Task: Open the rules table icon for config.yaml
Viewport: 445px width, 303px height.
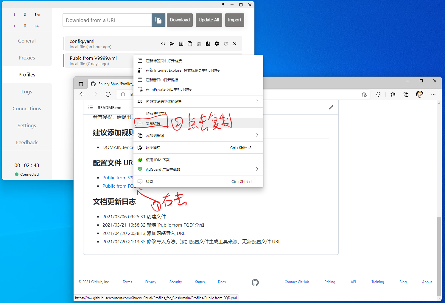Action: [181, 44]
